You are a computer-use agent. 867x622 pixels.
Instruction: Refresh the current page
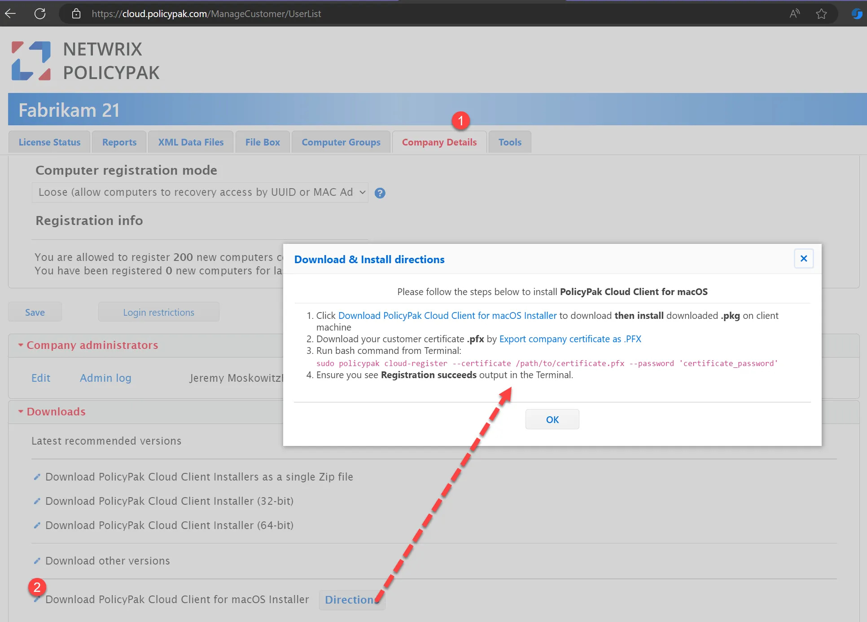(x=39, y=13)
